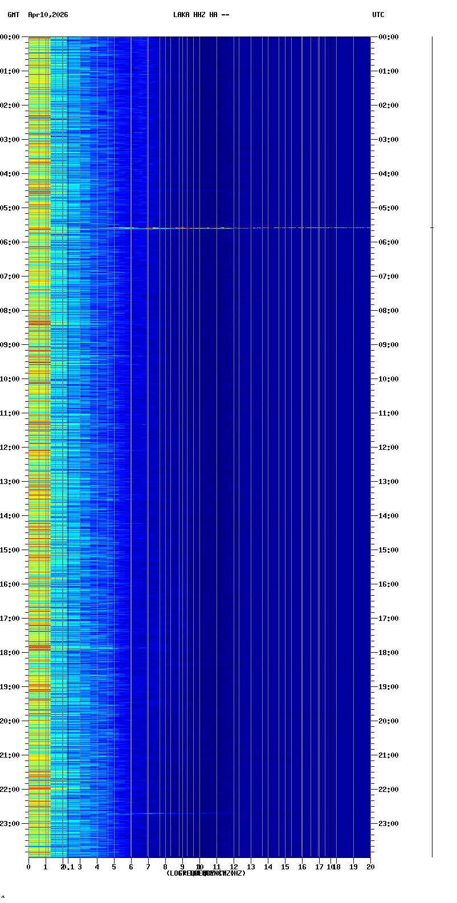Viewport: 457px width, 903px height.
Task: Click the 20 on the frequency axis
Action: (x=370, y=867)
